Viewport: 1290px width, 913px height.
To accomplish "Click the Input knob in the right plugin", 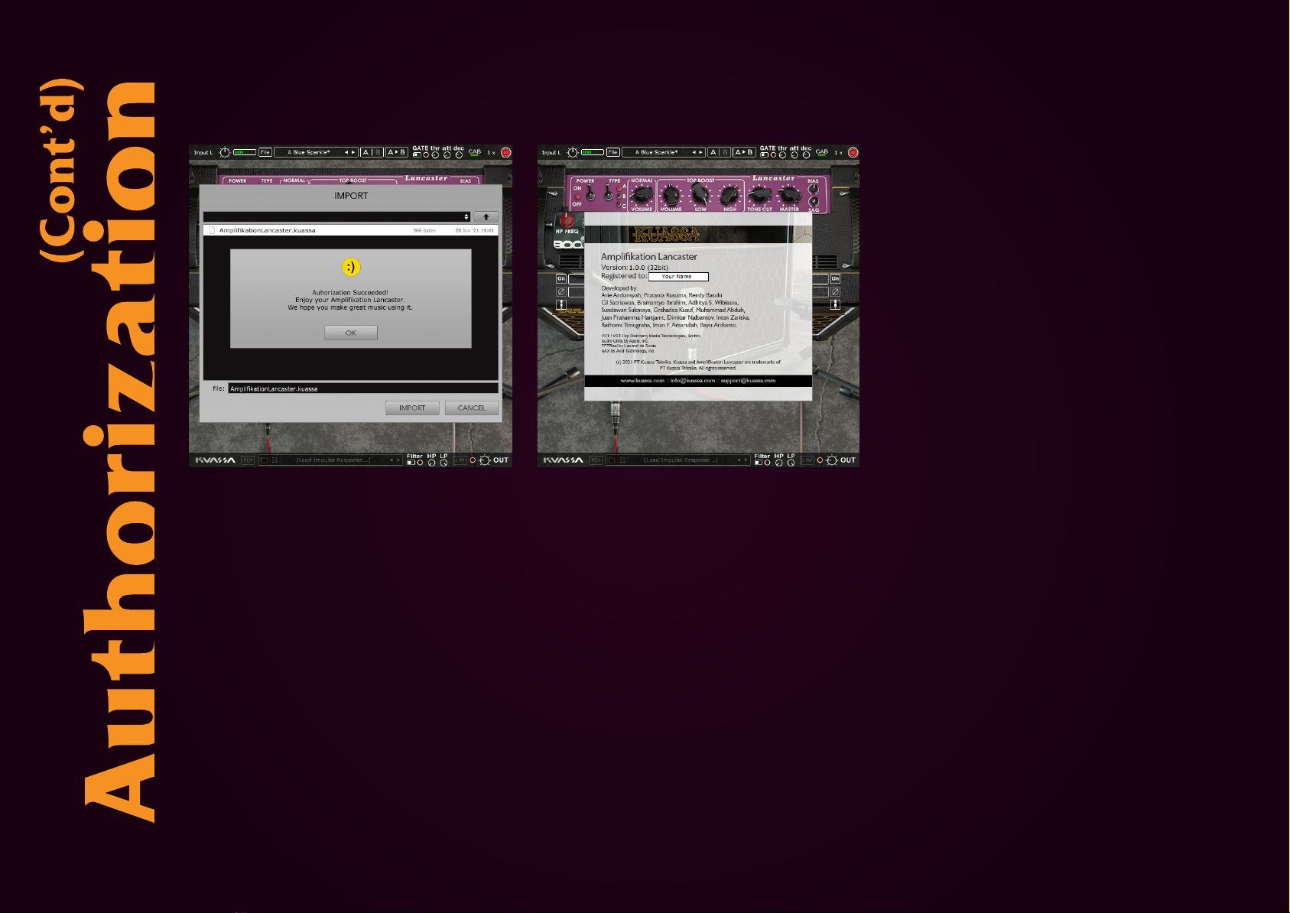I will (573, 152).
